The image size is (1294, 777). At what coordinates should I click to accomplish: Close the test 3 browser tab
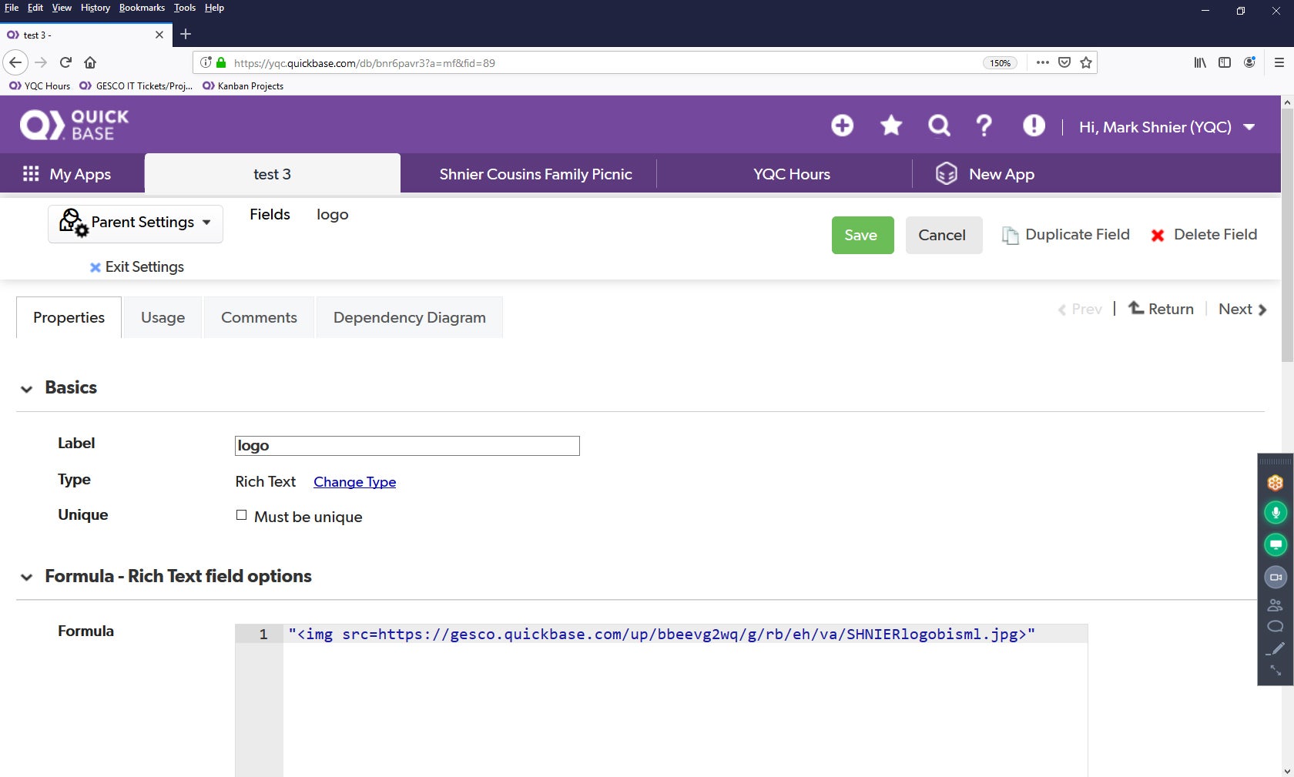point(159,35)
